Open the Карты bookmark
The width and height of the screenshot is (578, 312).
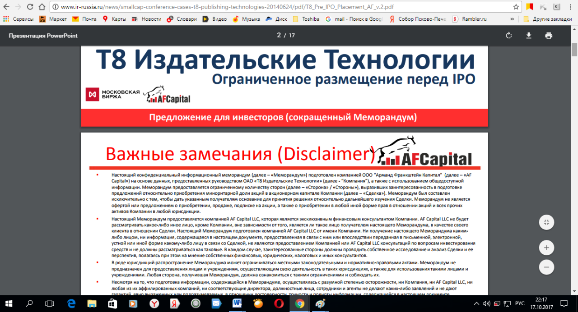click(x=114, y=19)
